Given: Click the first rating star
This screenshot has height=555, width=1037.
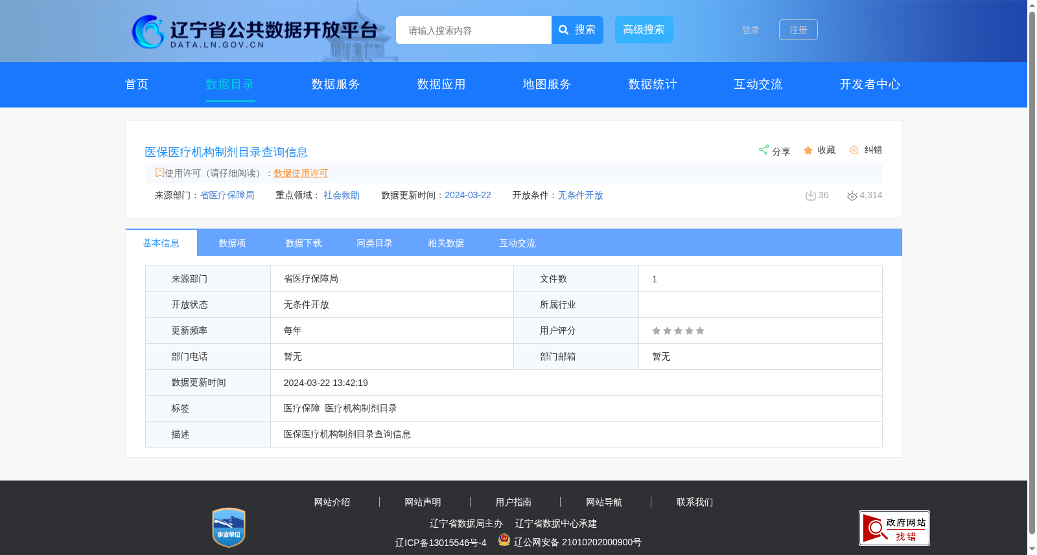Looking at the screenshot, I should 656,331.
